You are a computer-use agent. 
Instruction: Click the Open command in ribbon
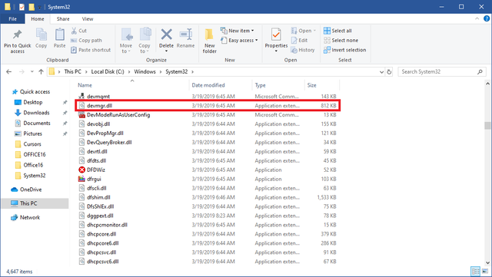coord(303,31)
